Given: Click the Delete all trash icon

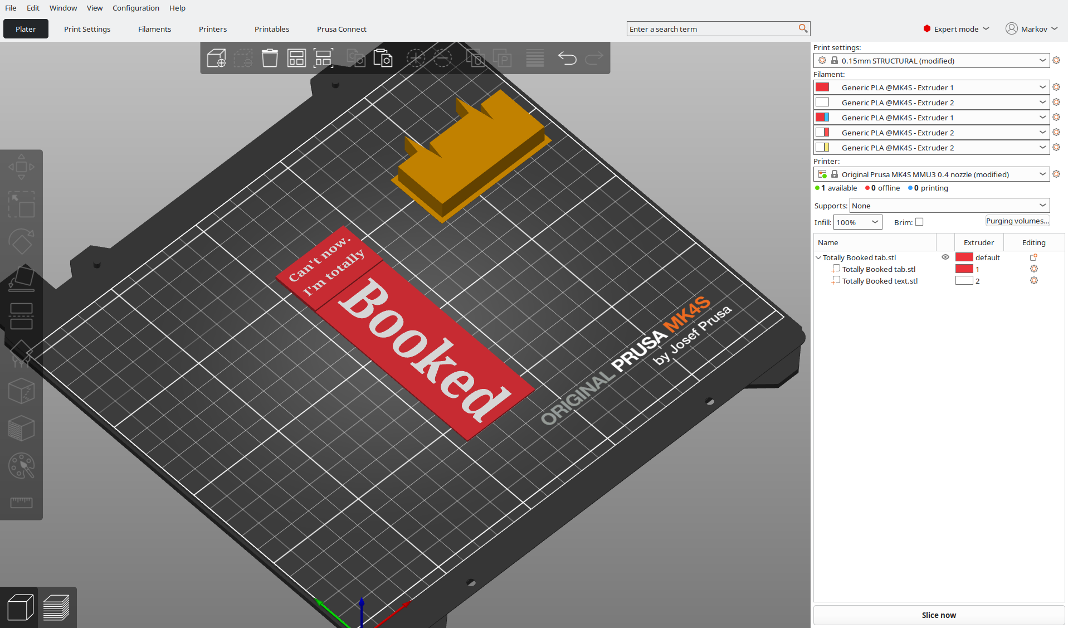Looking at the screenshot, I should pos(270,58).
